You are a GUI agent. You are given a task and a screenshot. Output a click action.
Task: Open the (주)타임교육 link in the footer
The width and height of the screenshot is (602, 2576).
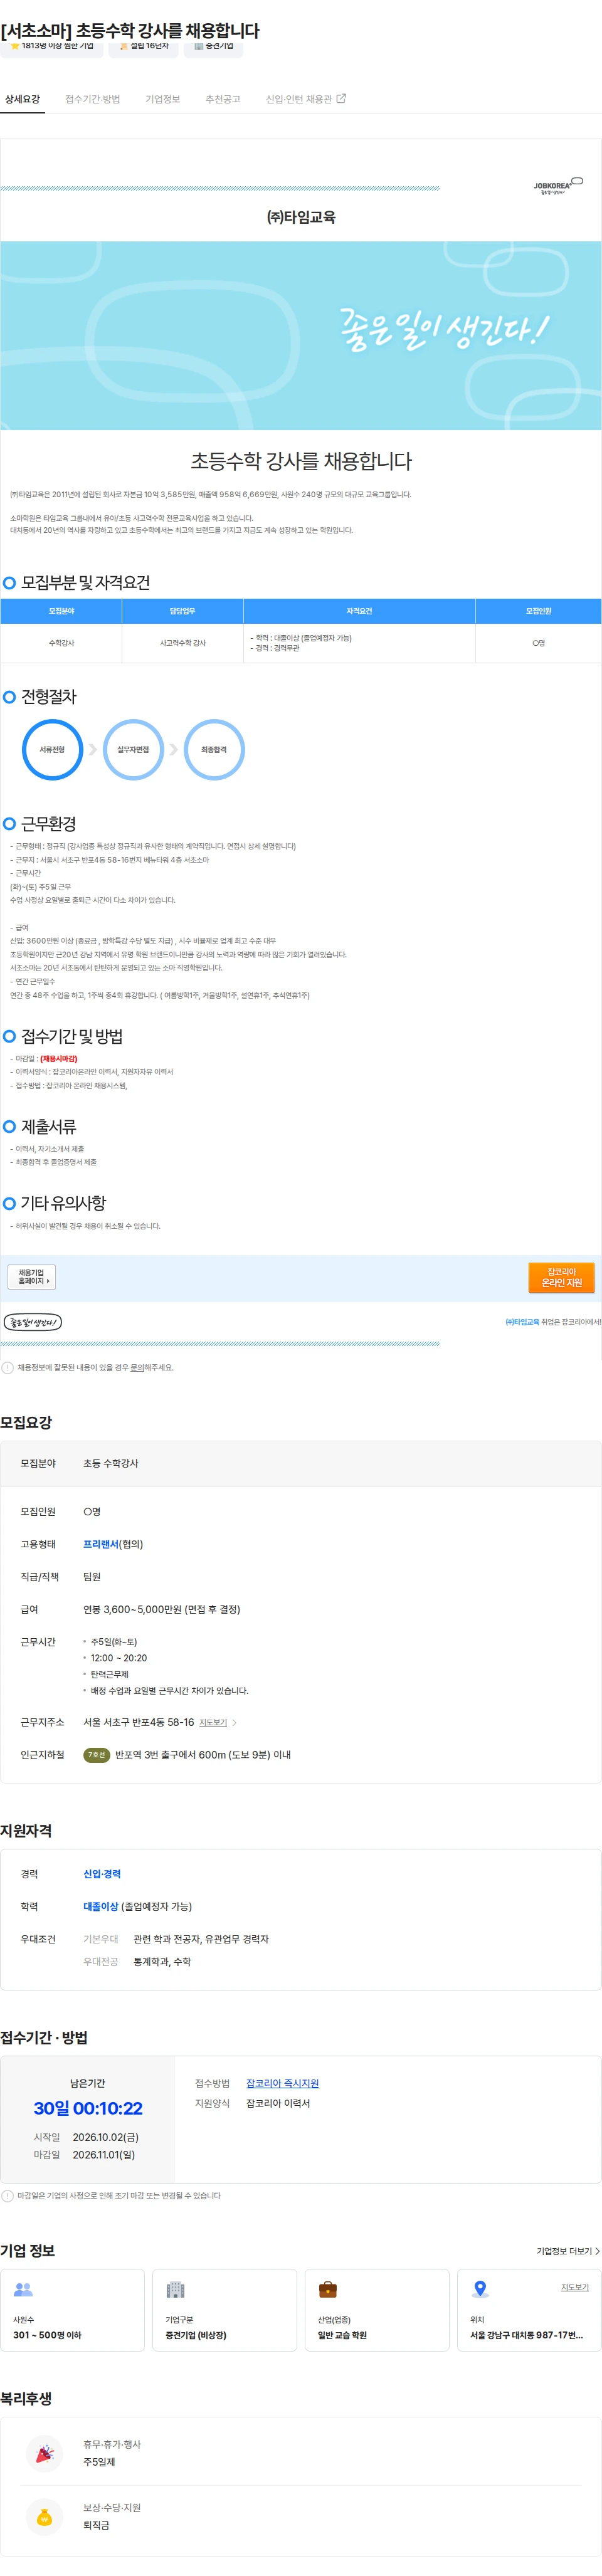click(522, 1322)
